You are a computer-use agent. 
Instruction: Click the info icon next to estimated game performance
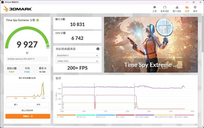(98, 49)
